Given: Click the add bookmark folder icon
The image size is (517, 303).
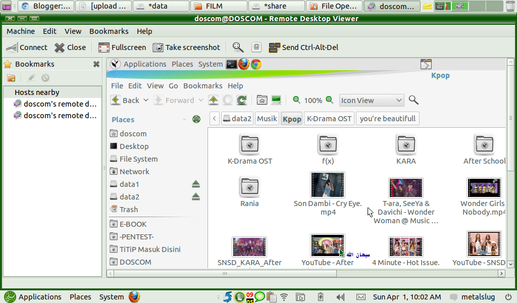Looking at the screenshot, I should point(11,78).
